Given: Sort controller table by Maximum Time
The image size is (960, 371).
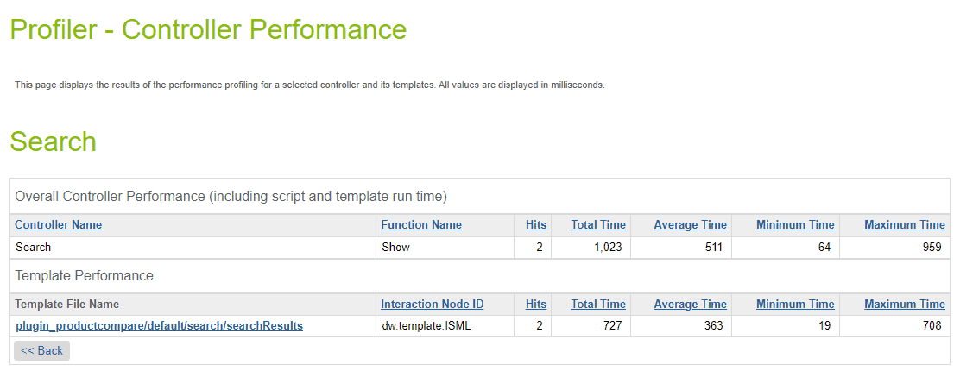Looking at the screenshot, I should [904, 224].
